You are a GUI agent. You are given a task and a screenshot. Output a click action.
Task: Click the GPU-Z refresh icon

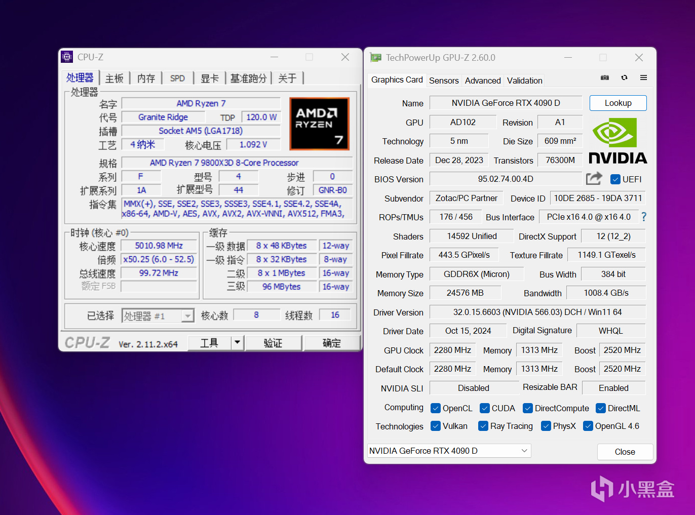pos(624,77)
